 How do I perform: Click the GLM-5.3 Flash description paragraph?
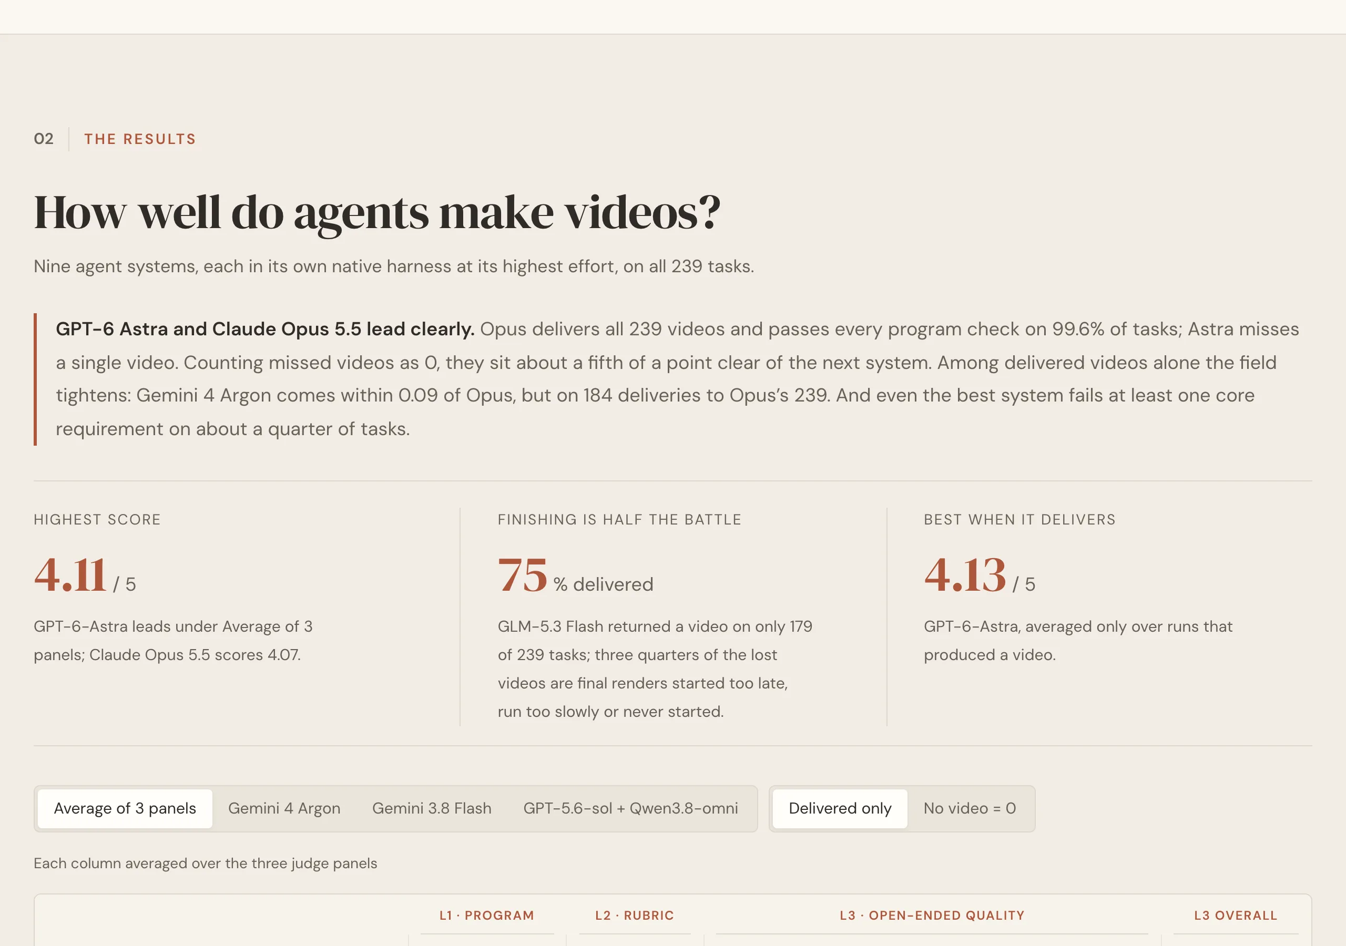[655, 669]
